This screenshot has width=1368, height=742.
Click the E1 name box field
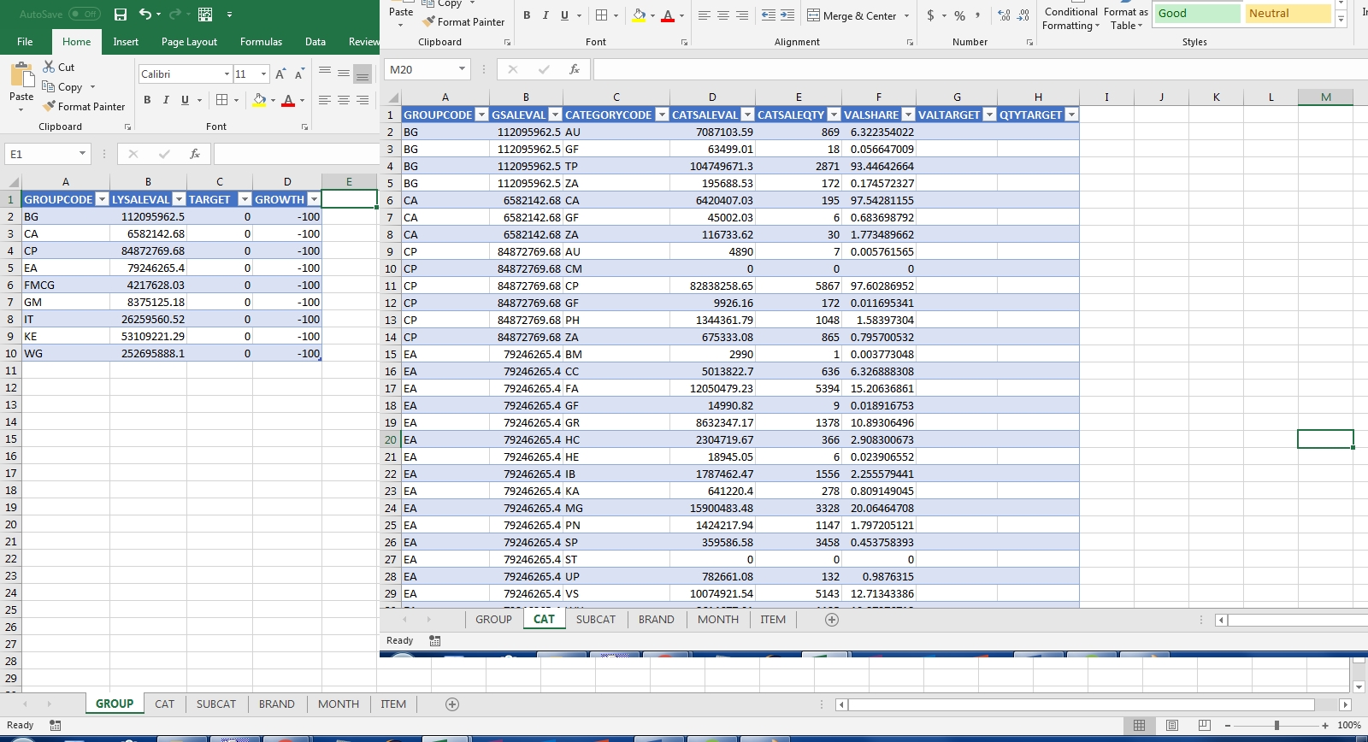pos(41,154)
